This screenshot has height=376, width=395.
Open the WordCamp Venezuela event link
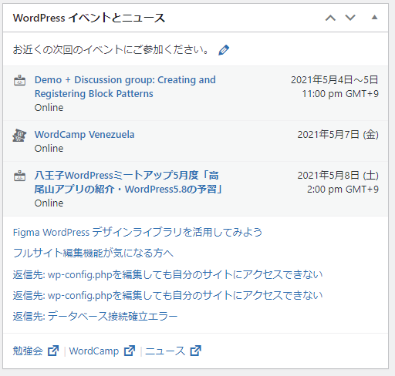(x=85, y=135)
